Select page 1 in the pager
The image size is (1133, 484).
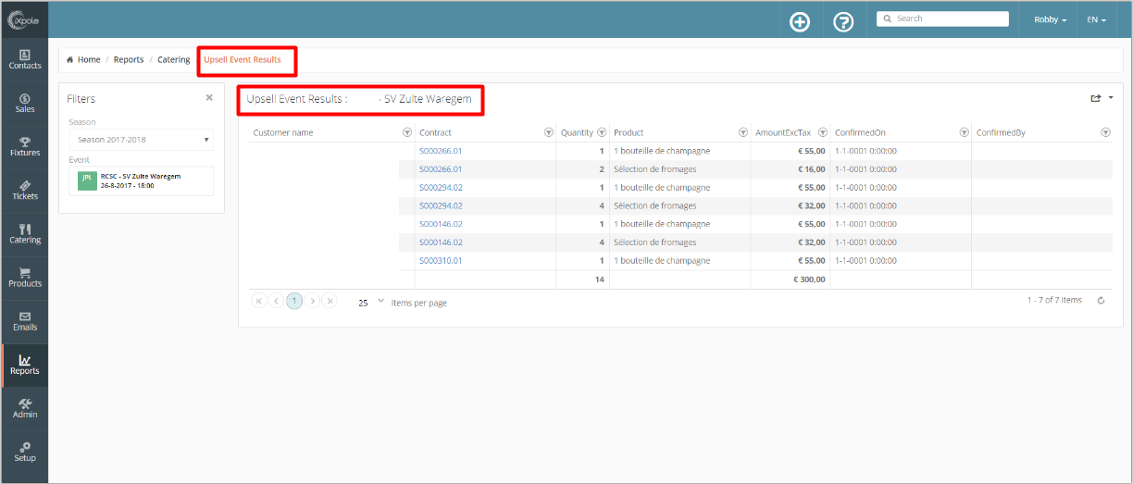[294, 302]
